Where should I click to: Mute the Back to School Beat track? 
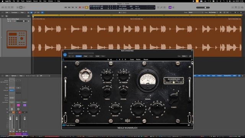8,21
